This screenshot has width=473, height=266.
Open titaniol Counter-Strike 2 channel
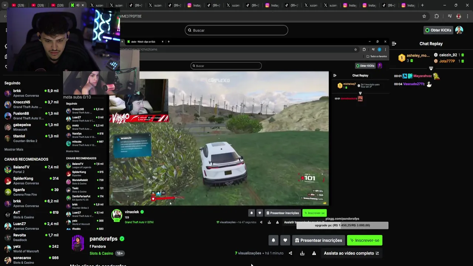pos(31,139)
